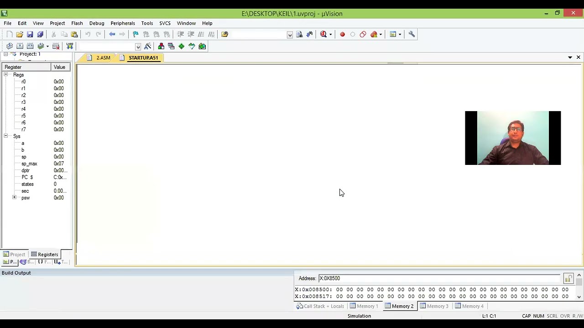The width and height of the screenshot is (584, 328).
Task: Start or stop the debug session
Action: click(x=323, y=34)
